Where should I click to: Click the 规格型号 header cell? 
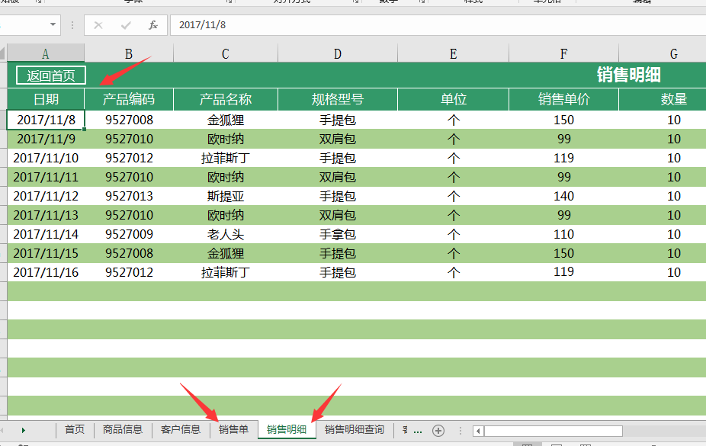click(x=338, y=99)
